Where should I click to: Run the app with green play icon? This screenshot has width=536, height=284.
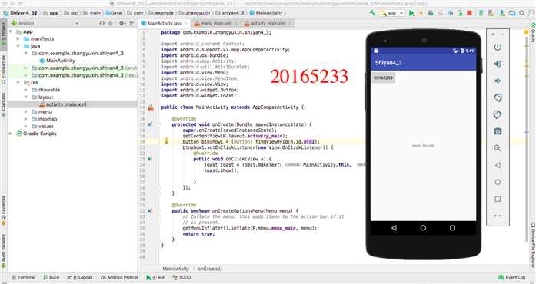point(412,13)
